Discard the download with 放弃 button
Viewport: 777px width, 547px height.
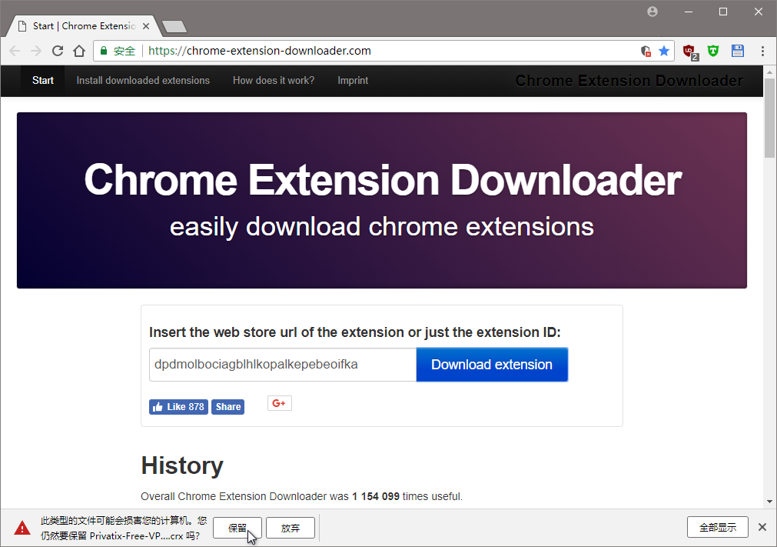pyautogui.click(x=291, y=528)
